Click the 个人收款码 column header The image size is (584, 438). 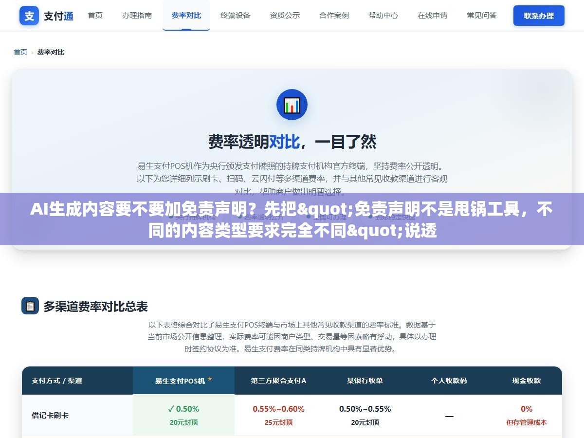(x=449, y=381)
